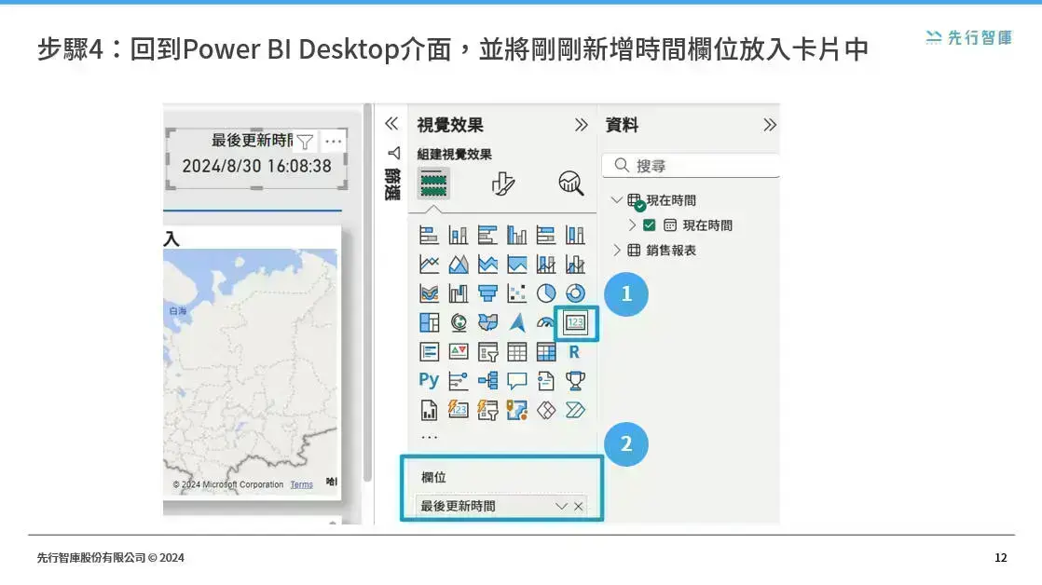Viewport: 1042px width, 585px height.
Task: Open more options on the 最後更新時間 card
Action: pos(333,142)
